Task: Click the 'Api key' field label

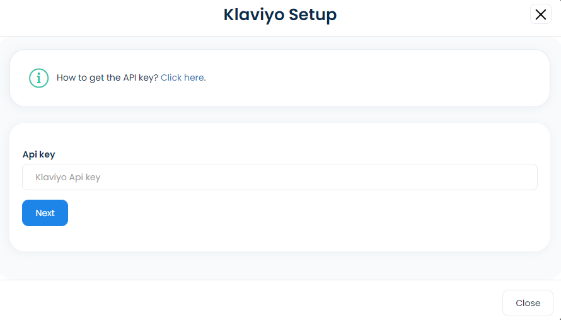Action: [38, 154]
